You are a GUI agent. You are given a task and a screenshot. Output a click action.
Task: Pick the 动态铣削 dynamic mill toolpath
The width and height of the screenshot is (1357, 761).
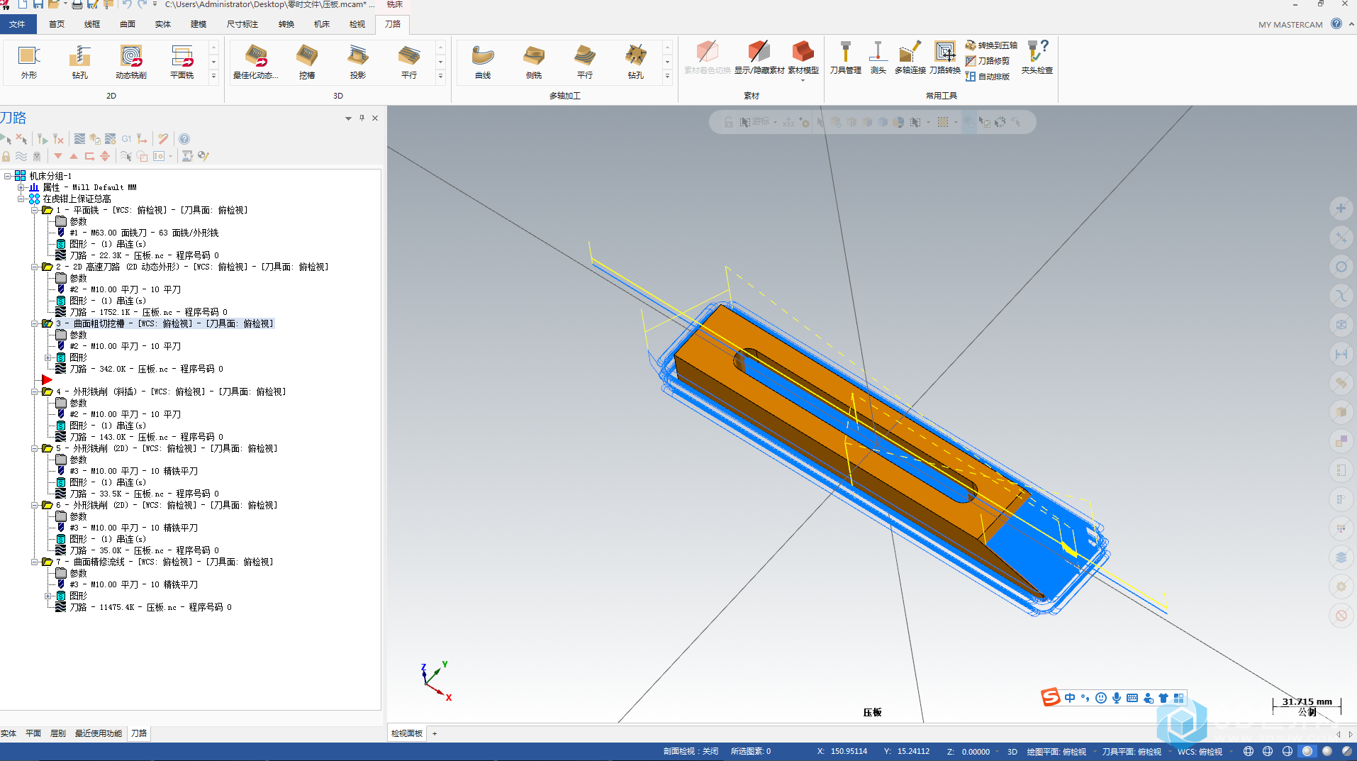(x=131, y=62)
